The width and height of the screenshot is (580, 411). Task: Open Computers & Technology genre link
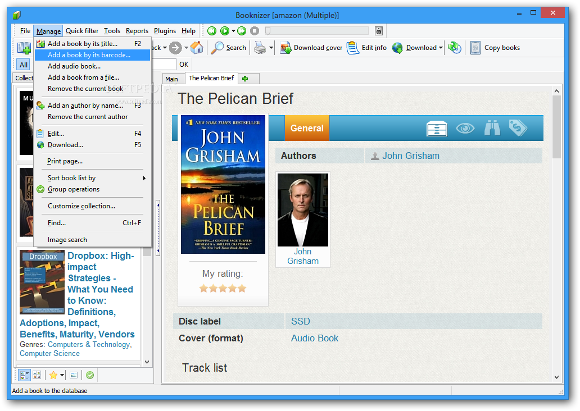[x=89, y=345]
